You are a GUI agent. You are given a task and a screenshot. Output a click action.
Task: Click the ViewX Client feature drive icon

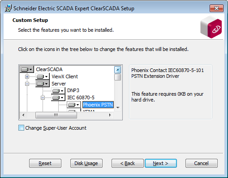(x=43, y=76)
